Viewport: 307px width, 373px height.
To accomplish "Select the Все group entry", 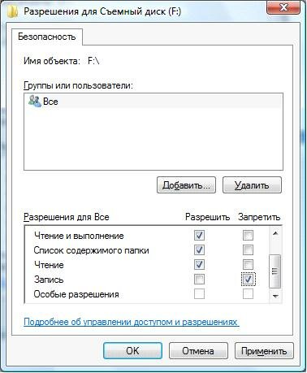I will click(x=153, y=102).
